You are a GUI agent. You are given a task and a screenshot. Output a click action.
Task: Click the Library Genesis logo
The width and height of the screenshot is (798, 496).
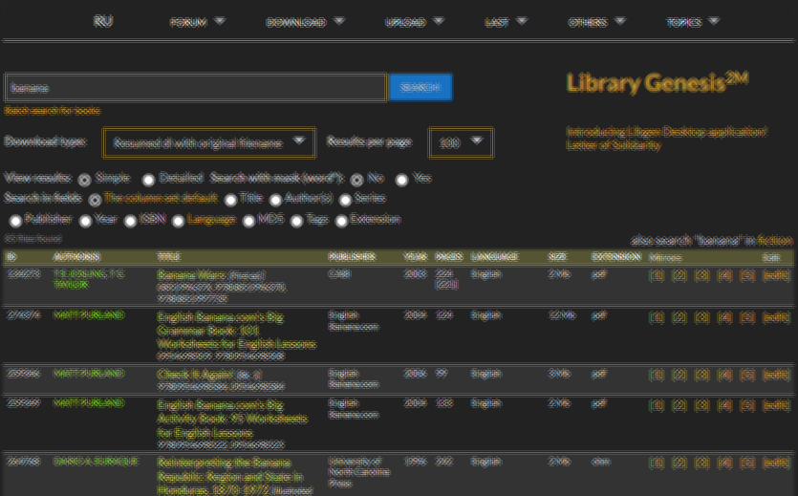pos(657,83)
